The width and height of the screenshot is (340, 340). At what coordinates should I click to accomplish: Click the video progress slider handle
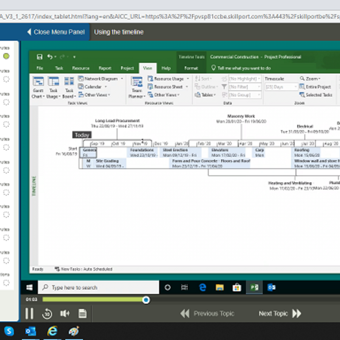coord(146,300)
